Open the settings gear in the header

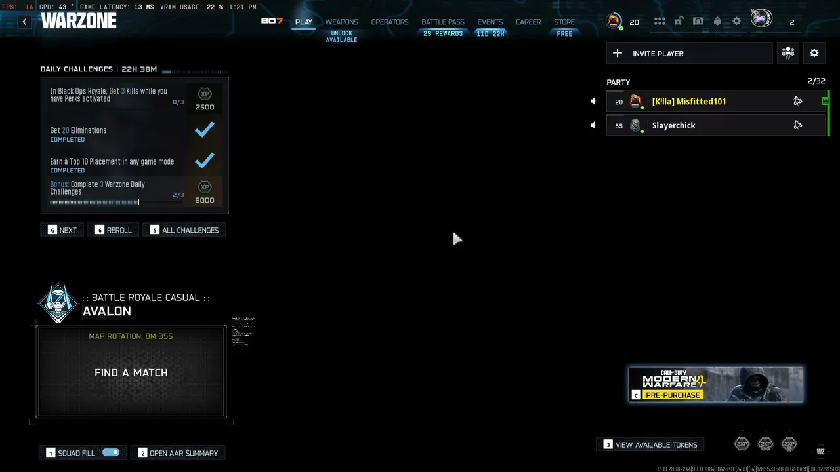[x=736, y=22]
